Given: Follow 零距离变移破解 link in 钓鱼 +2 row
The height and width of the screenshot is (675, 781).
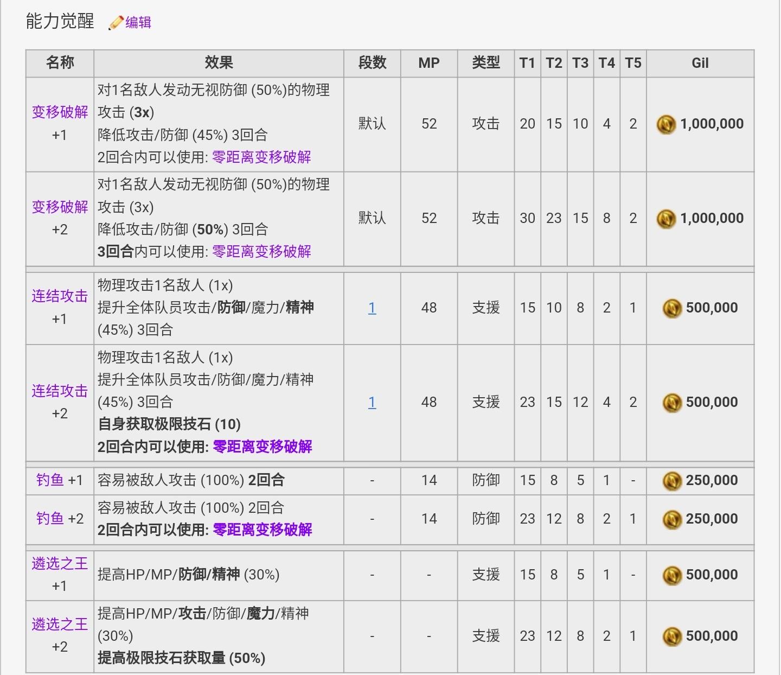Looking at the screenshot, I should (x=263, y=530).
